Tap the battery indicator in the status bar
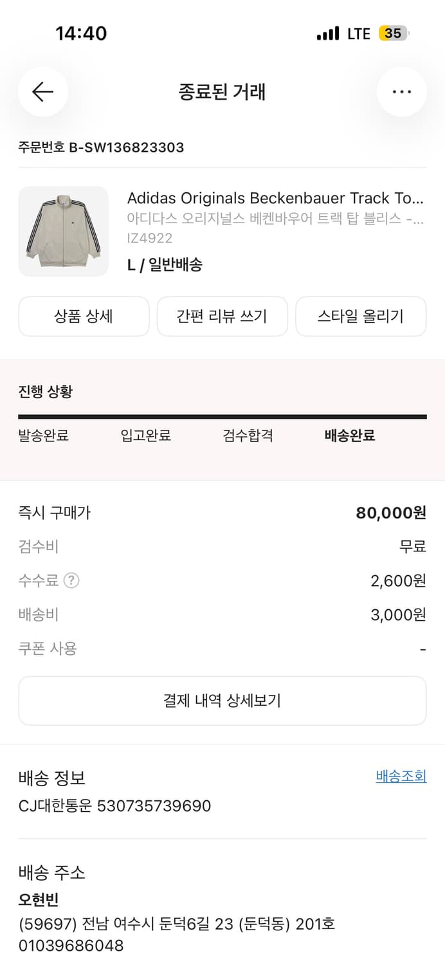This screenshot has height=965, width=445. (x=393, y=33)
